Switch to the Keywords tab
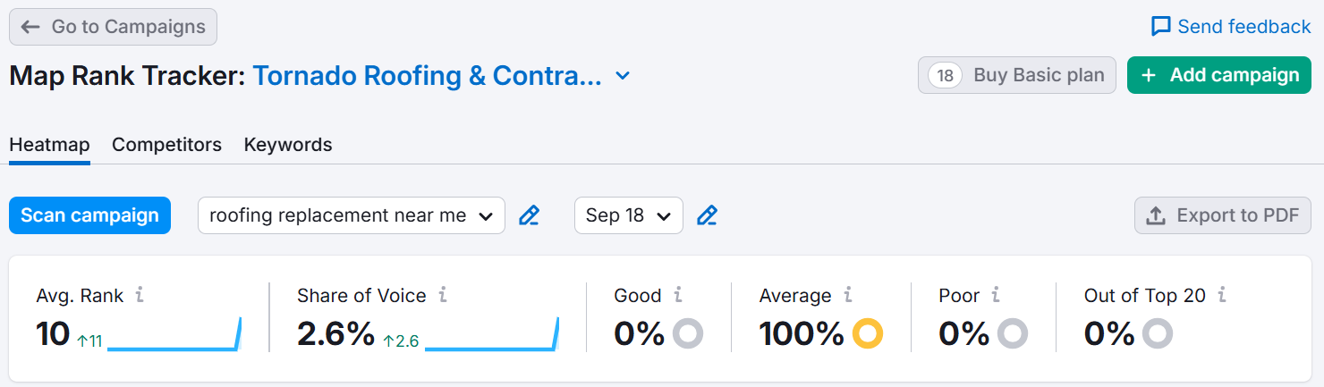 pos(288,145)
